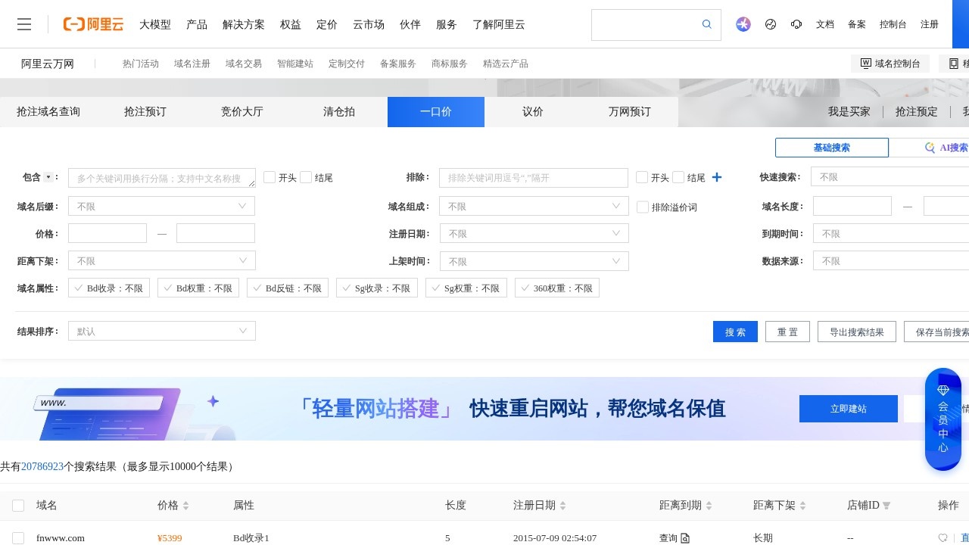Expand the 域名后缀 dropdown

click(161, 206)
